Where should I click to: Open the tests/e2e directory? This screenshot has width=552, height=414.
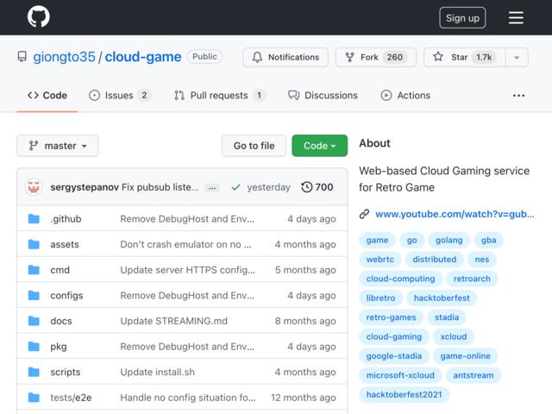pos(71,398)
